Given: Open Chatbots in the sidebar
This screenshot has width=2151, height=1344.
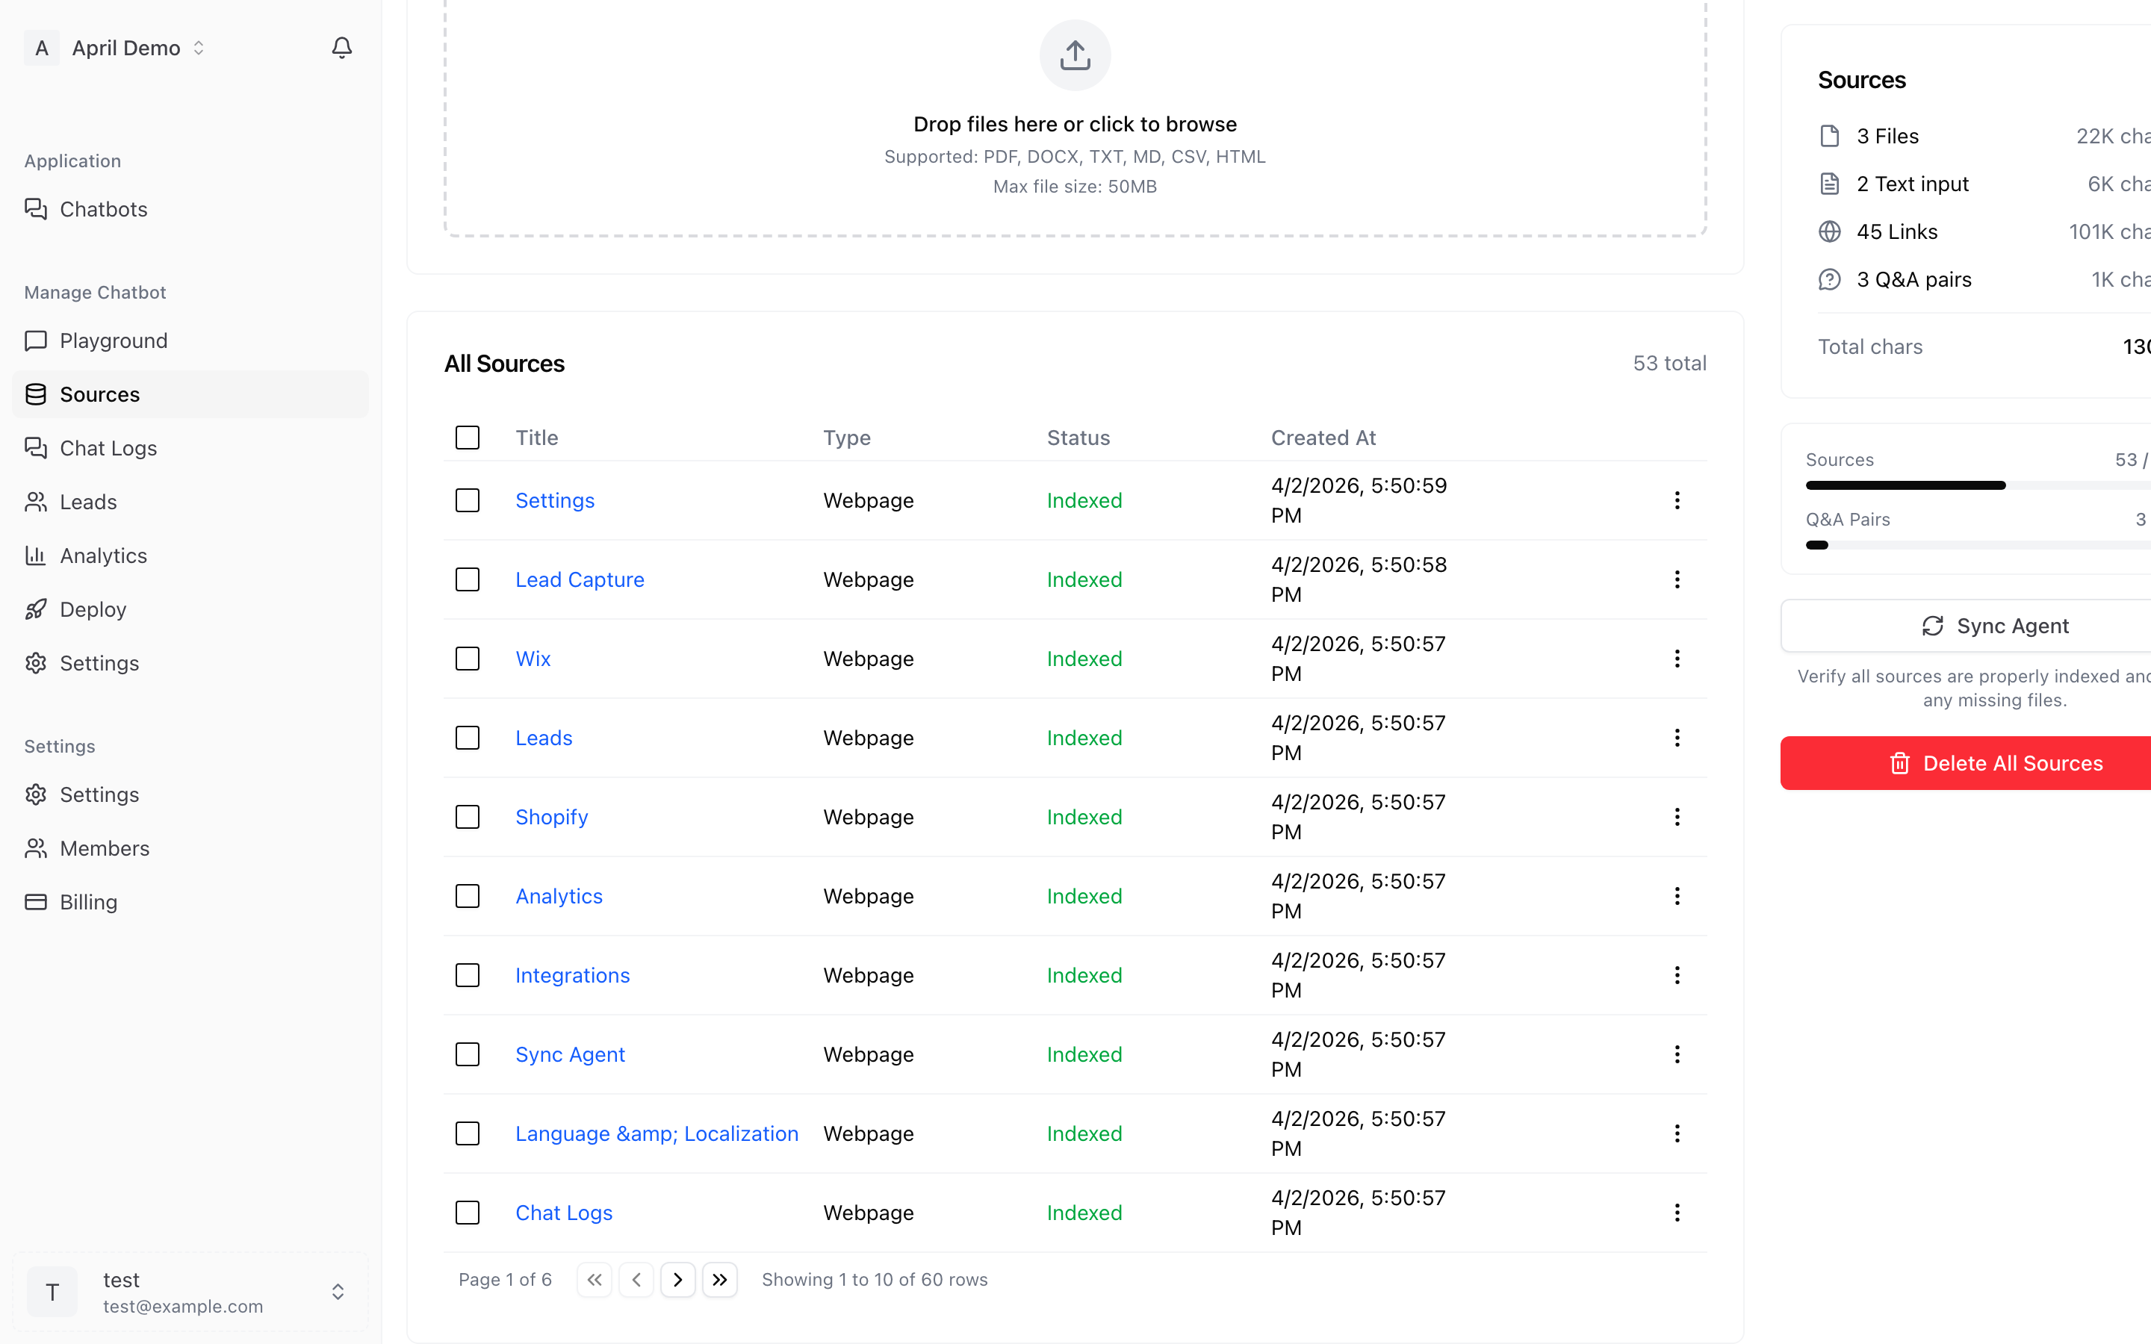Looking at the screenshot, I should click(x=190, y=210).
